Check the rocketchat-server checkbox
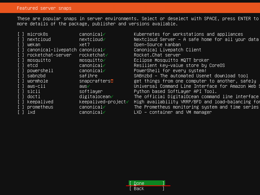The image size is (260, 195). point(21,55)
